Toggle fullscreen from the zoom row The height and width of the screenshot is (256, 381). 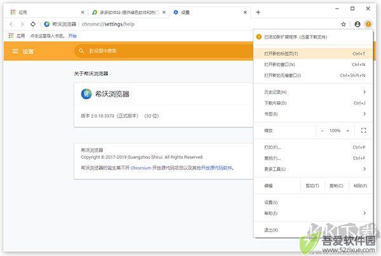363,130
